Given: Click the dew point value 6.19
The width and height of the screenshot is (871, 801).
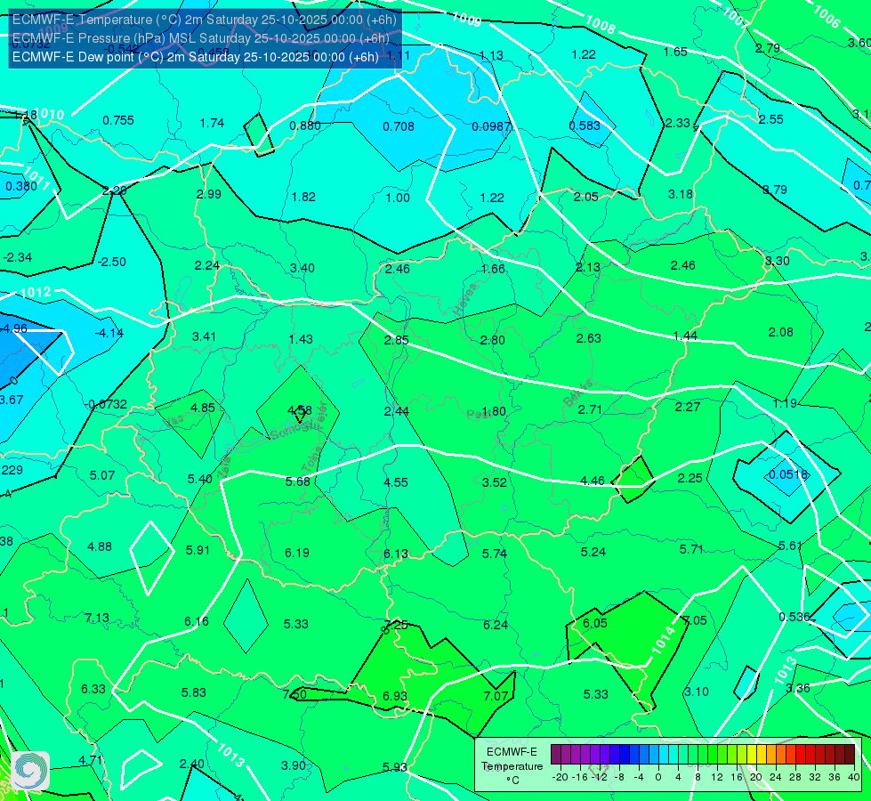Looking at the screenshot, I should coord(297,553).
